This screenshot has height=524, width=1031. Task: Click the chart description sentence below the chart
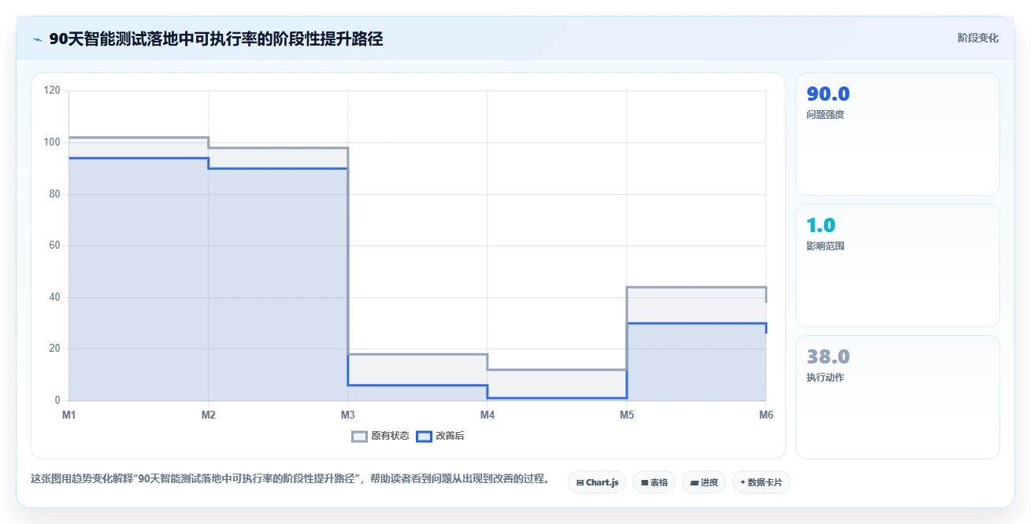coord(290,479)
